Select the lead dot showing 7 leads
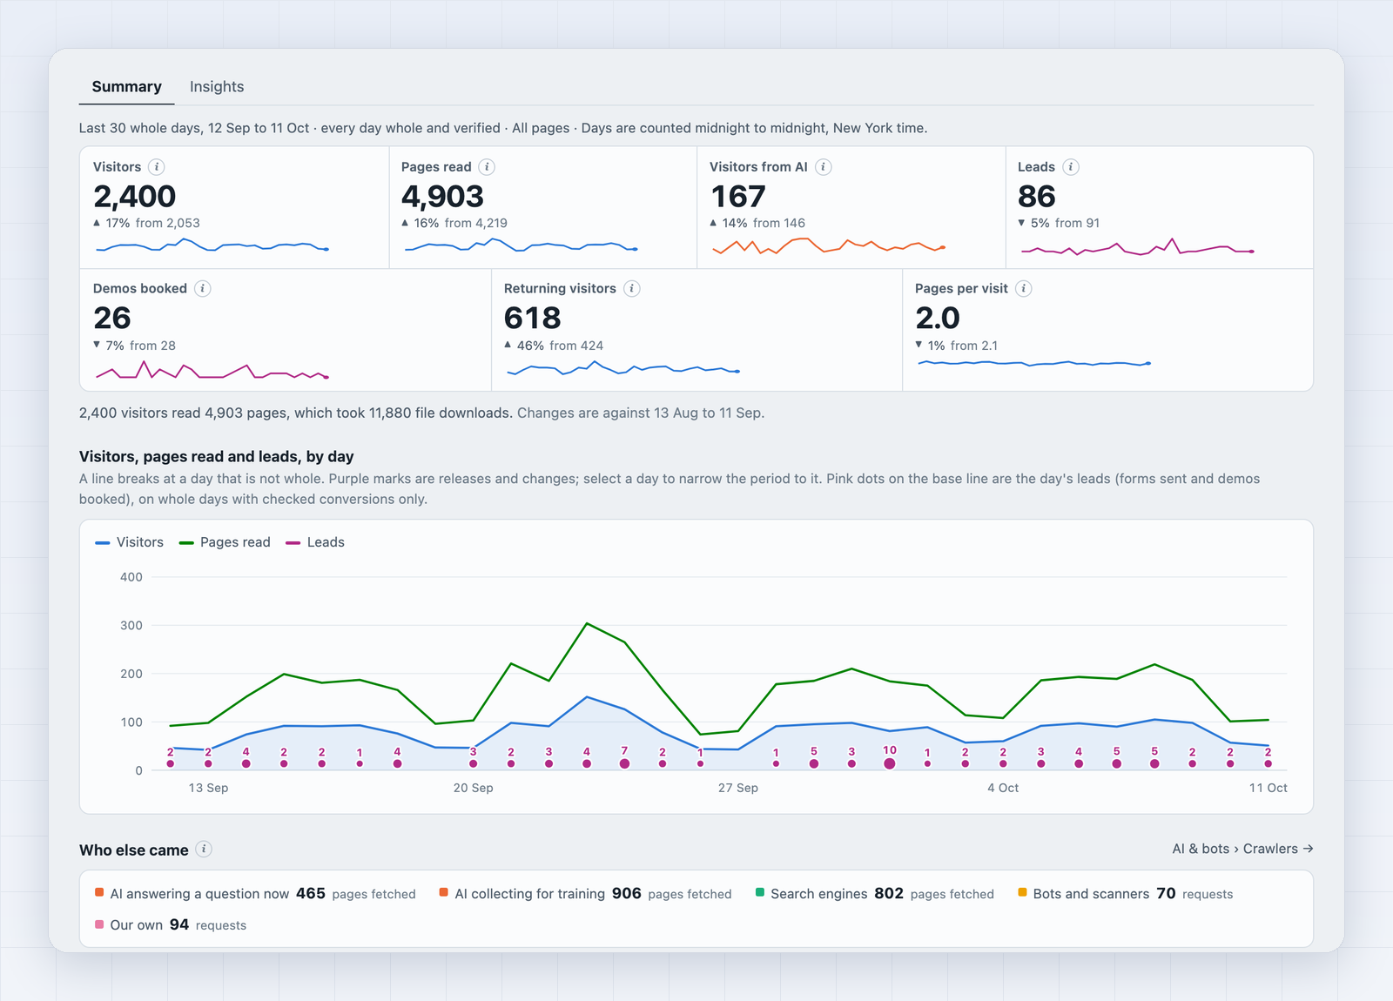This screenshot has width=1393, height=1001. pos(624,763)
